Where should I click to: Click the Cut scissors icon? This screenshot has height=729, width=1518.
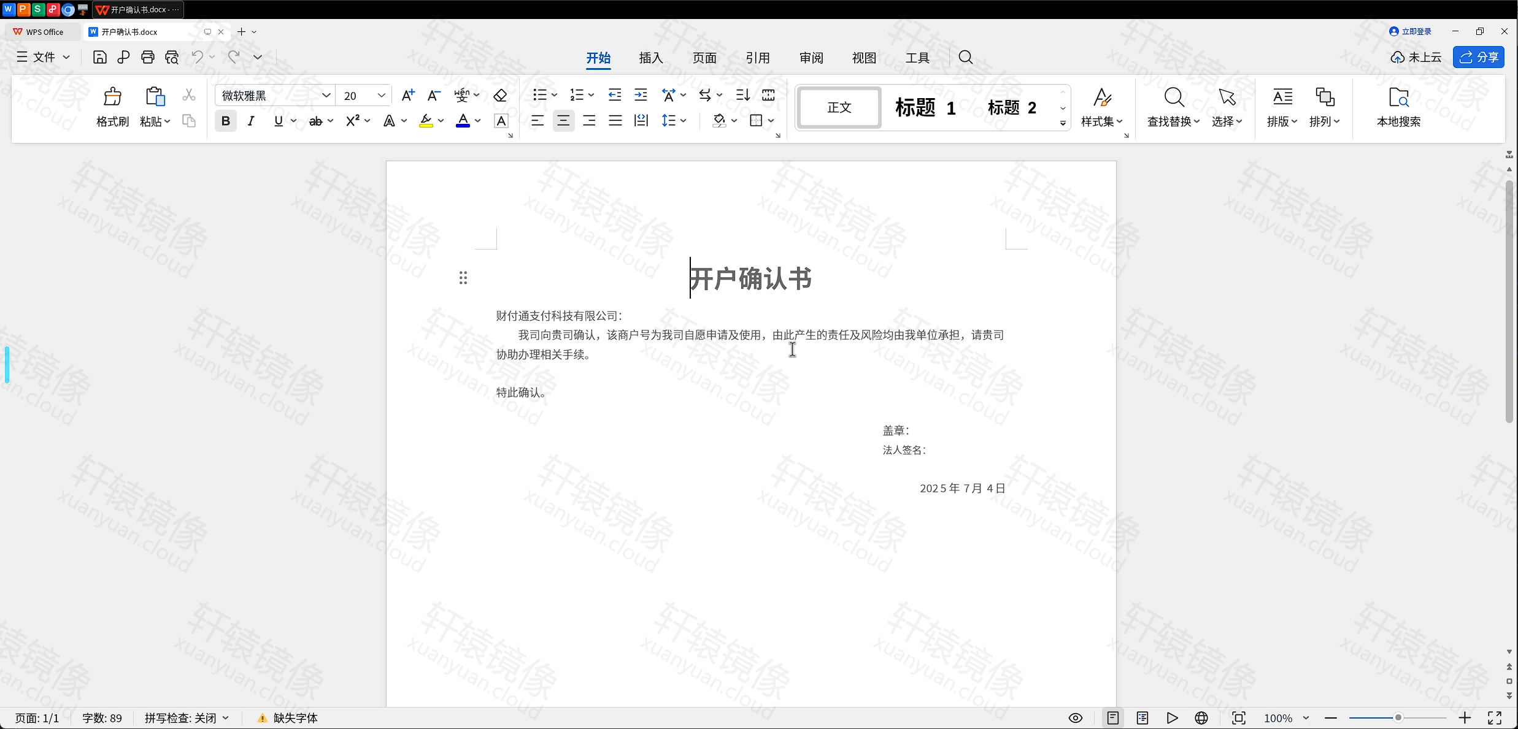pyautogui.click(x=189, y=95)
